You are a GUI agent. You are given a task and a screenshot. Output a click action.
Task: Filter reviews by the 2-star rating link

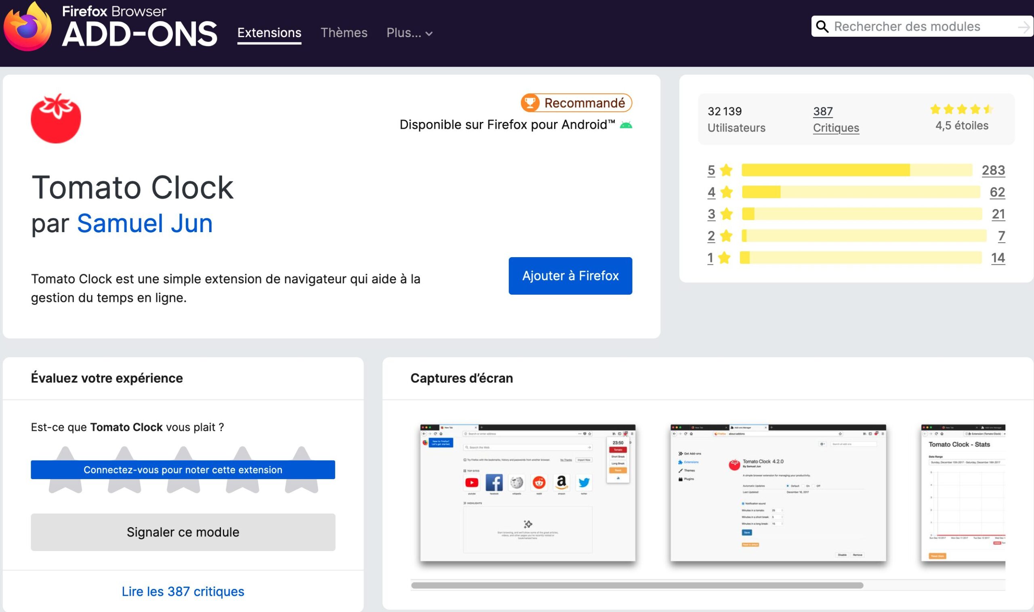[x=721, y=235]
